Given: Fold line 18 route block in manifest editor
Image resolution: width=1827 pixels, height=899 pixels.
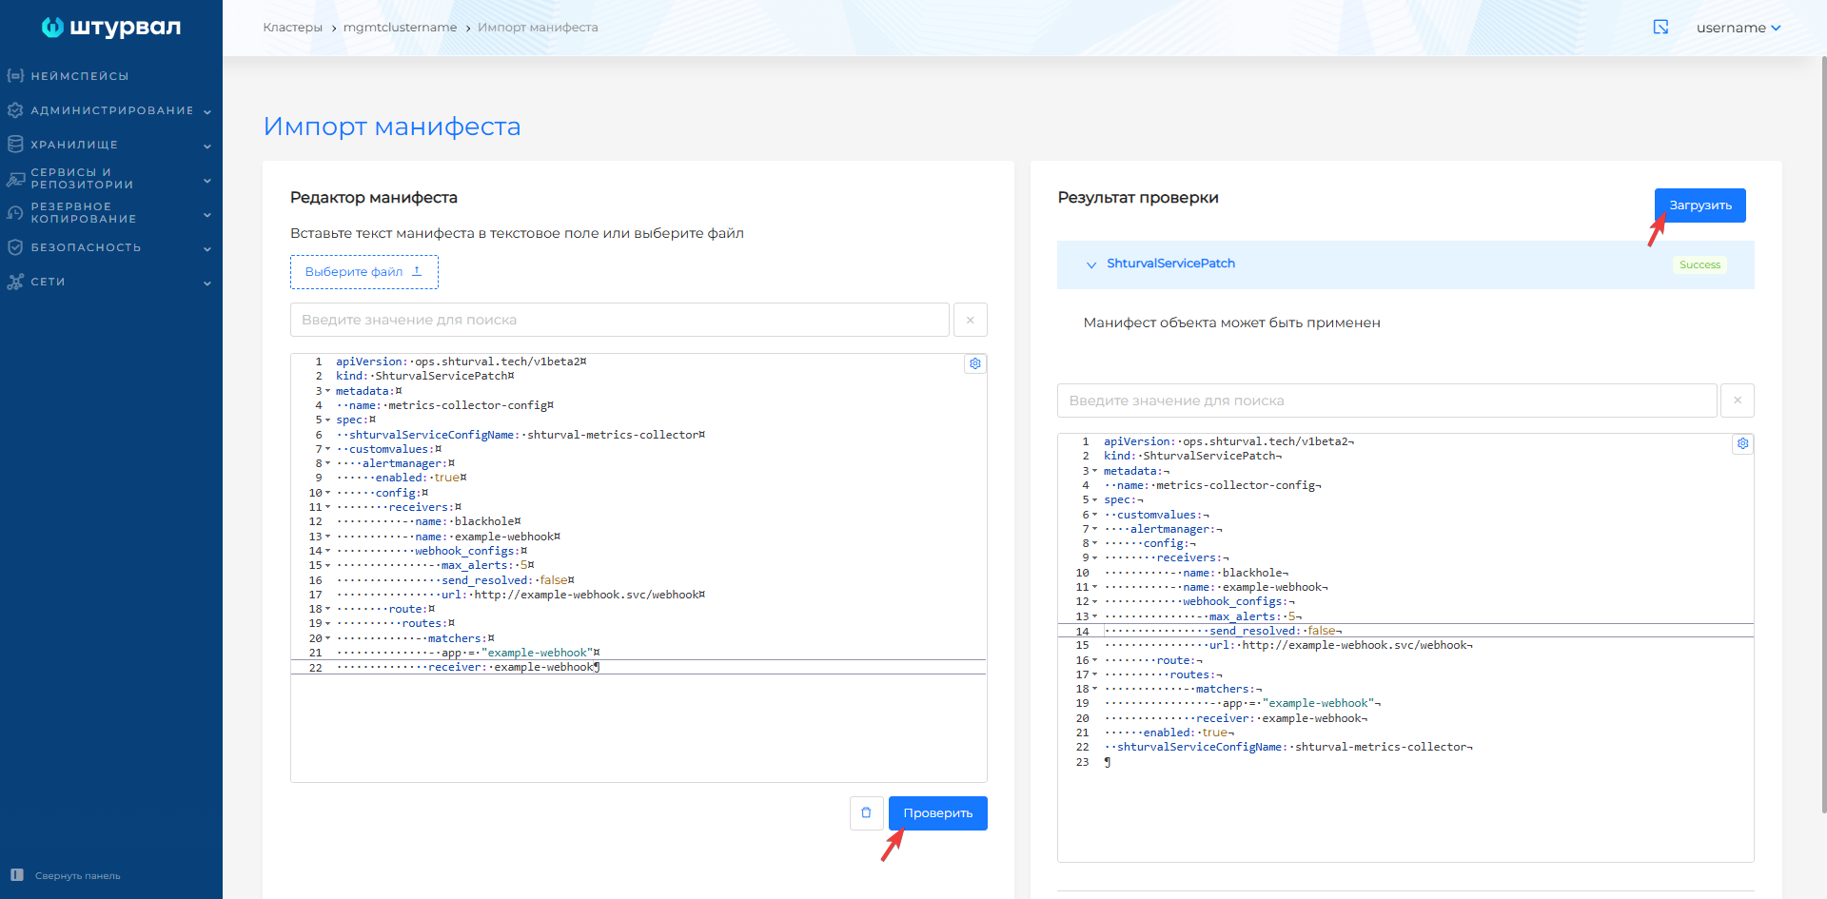Looking at the screenshot, I should click(328, 609).
